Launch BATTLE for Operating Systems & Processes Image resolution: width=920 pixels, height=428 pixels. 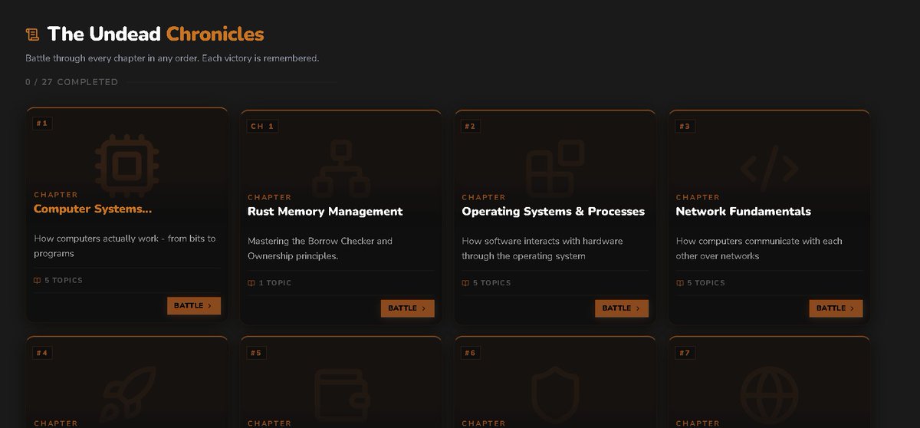tap(622, 308)
